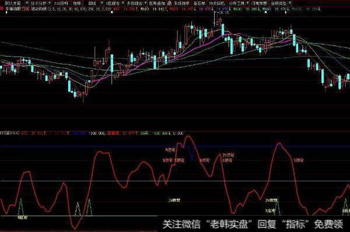The height and width of the screenshot is (232, 350).
Task: Click the moving average parameter list (3,5,10,20...)
Action: tap(79, 9)
